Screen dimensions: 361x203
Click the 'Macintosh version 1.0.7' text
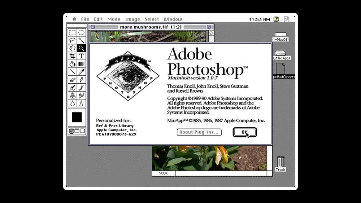pyautogui.click(x=192, y=78)
